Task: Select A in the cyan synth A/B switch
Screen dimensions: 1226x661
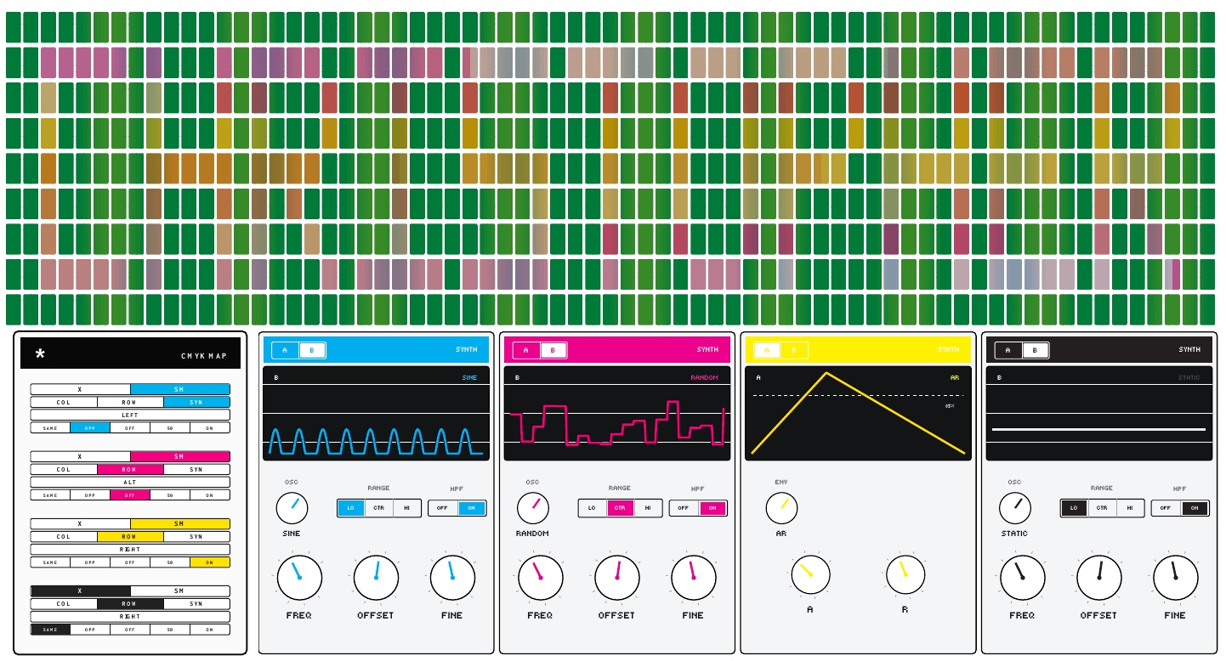Action: click(286, 350)
